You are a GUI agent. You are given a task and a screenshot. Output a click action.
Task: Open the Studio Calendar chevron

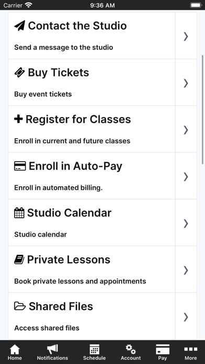[186, 223]
